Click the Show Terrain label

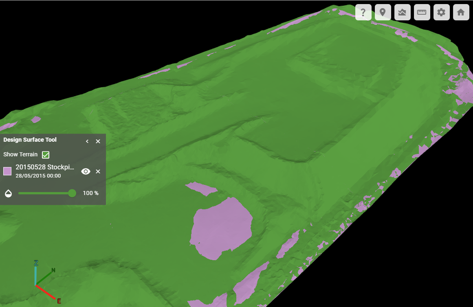coord(20,154)
